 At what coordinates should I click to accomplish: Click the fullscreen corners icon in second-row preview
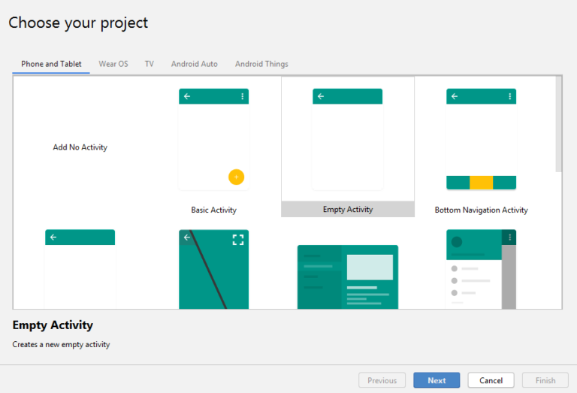(238, 240)
